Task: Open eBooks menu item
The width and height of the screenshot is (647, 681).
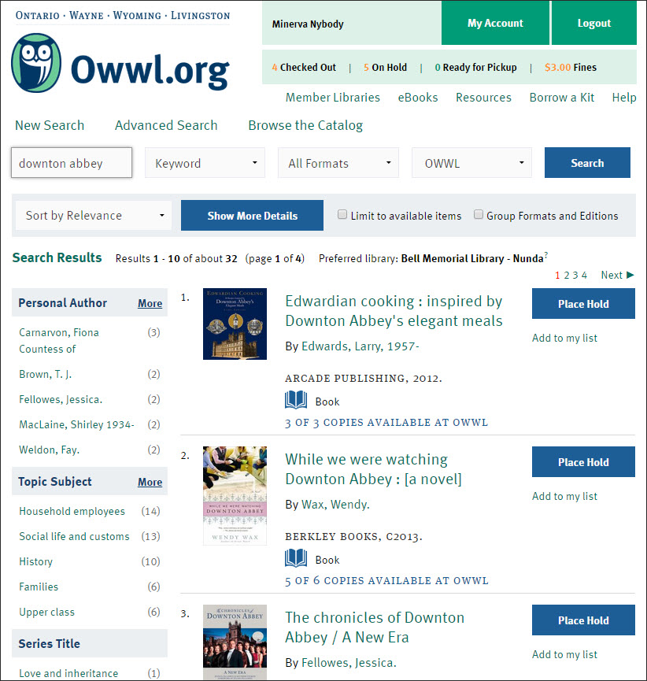Action: (418, 98)
